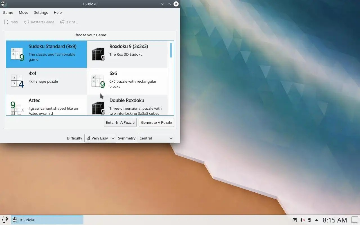Click the Double Roxdoku cube icon
Image resolution: width=360 pixels, height=225 pixels.
pos(98,108)
